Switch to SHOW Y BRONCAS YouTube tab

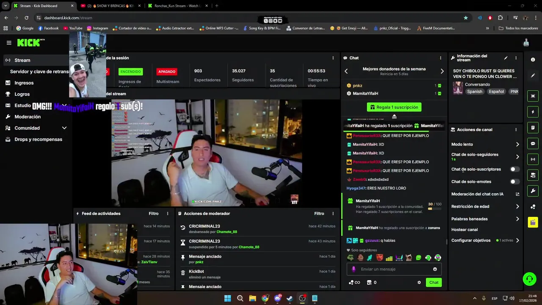click(x=111, y=6)
